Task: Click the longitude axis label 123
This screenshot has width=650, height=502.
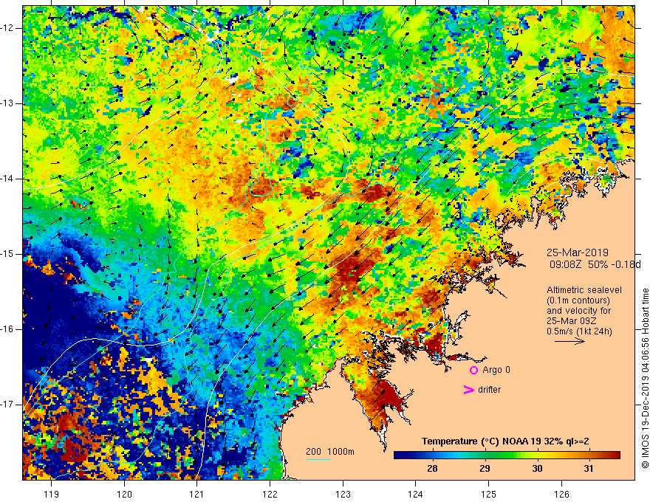Action: [x=343, y=494]
